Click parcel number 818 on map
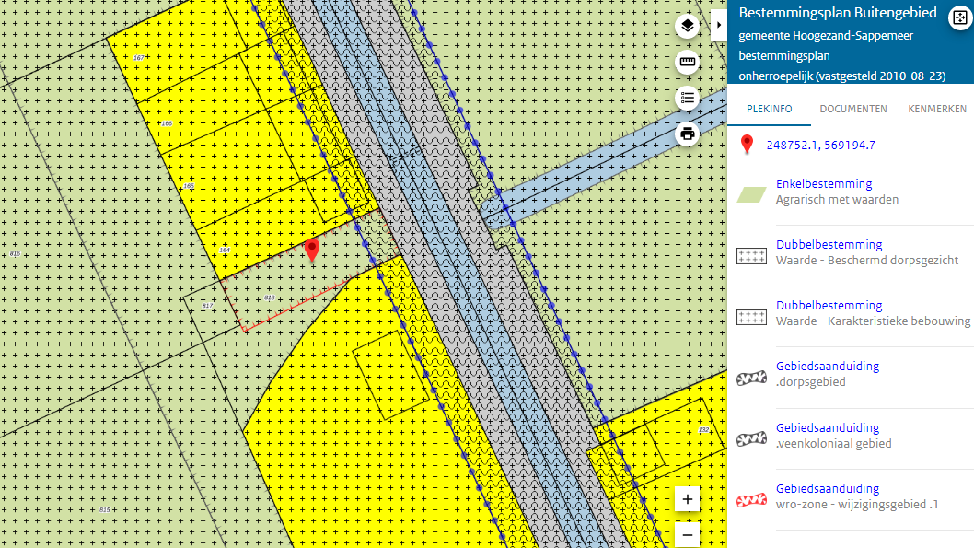The width and height of the screenshot is (974, 548). coord(269,298)
